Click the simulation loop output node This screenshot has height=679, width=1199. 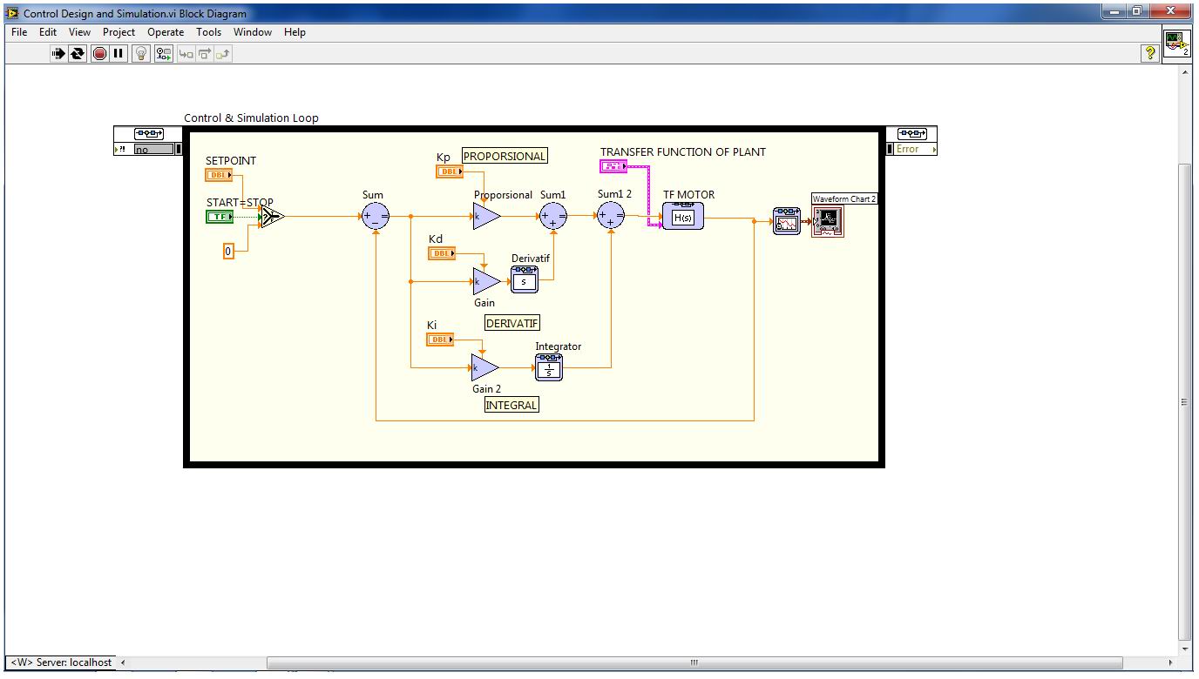coord(911,134)
